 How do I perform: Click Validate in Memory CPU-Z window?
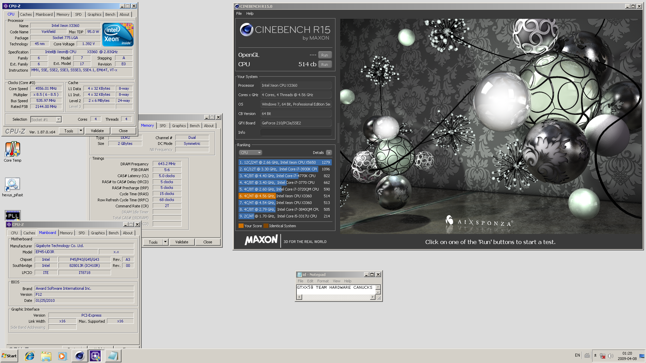tap(182, 242)
